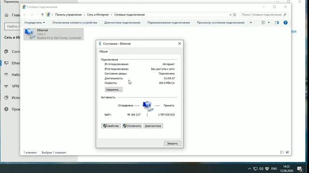Click sent bytes 49 166 217

[x=134, y=115]
